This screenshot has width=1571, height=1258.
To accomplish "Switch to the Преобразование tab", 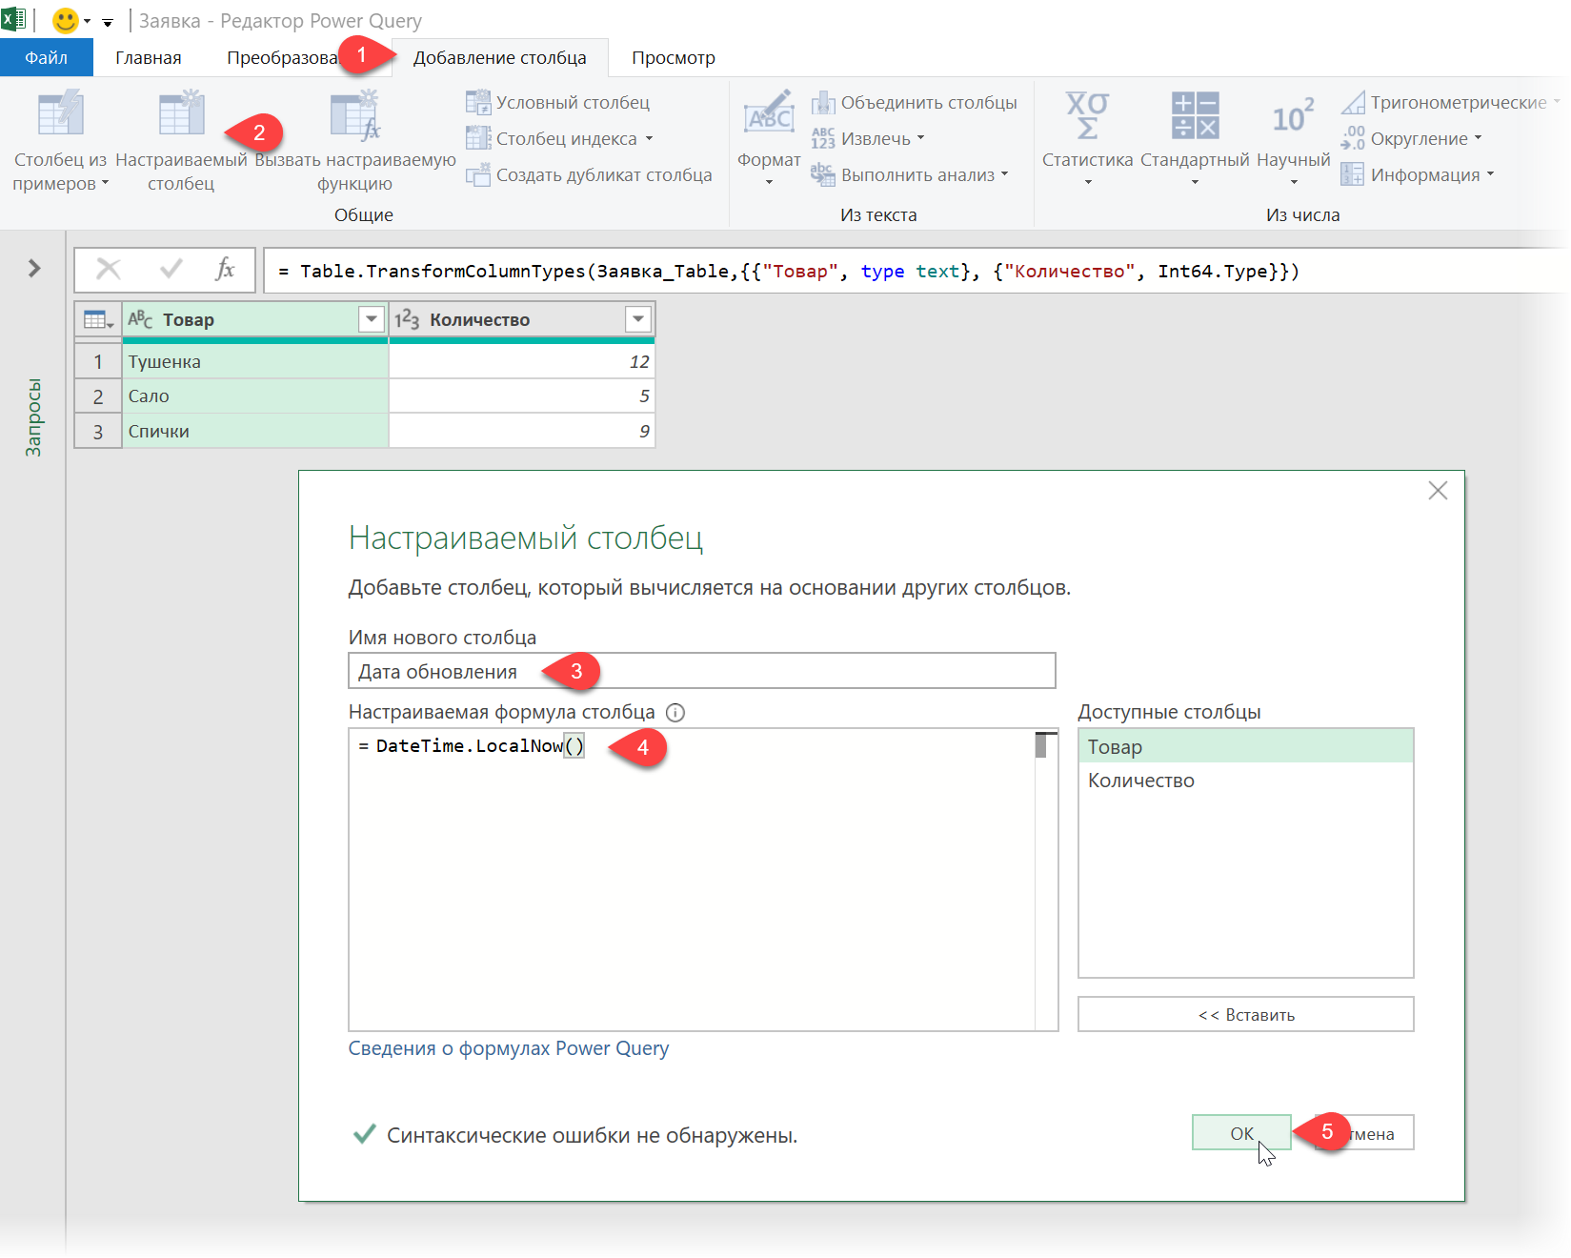I will [x=282, y=58].
